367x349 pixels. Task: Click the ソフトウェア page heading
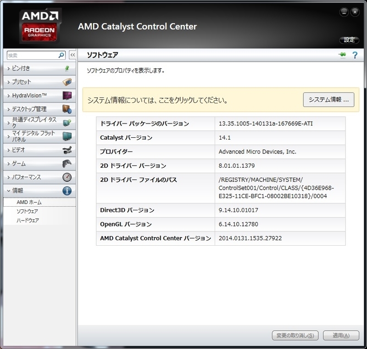coord(102,55)
